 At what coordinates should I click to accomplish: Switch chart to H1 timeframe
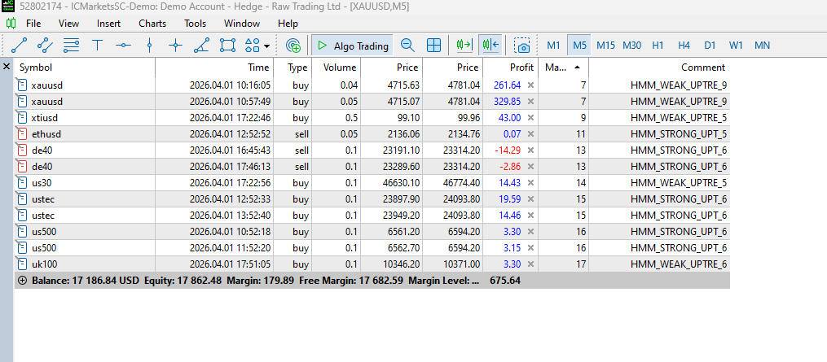click(658, 46)
